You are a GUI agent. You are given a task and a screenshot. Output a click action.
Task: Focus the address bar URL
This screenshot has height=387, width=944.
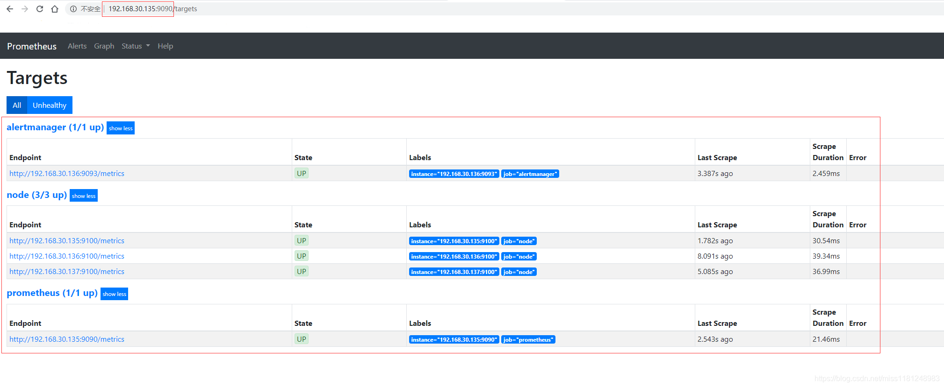coord(153,9)
